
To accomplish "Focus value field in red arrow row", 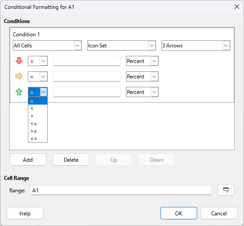I will [x=87, y=61].
